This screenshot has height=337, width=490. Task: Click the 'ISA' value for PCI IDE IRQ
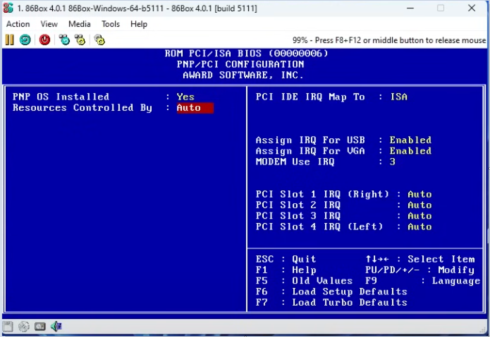pos(399,97)
